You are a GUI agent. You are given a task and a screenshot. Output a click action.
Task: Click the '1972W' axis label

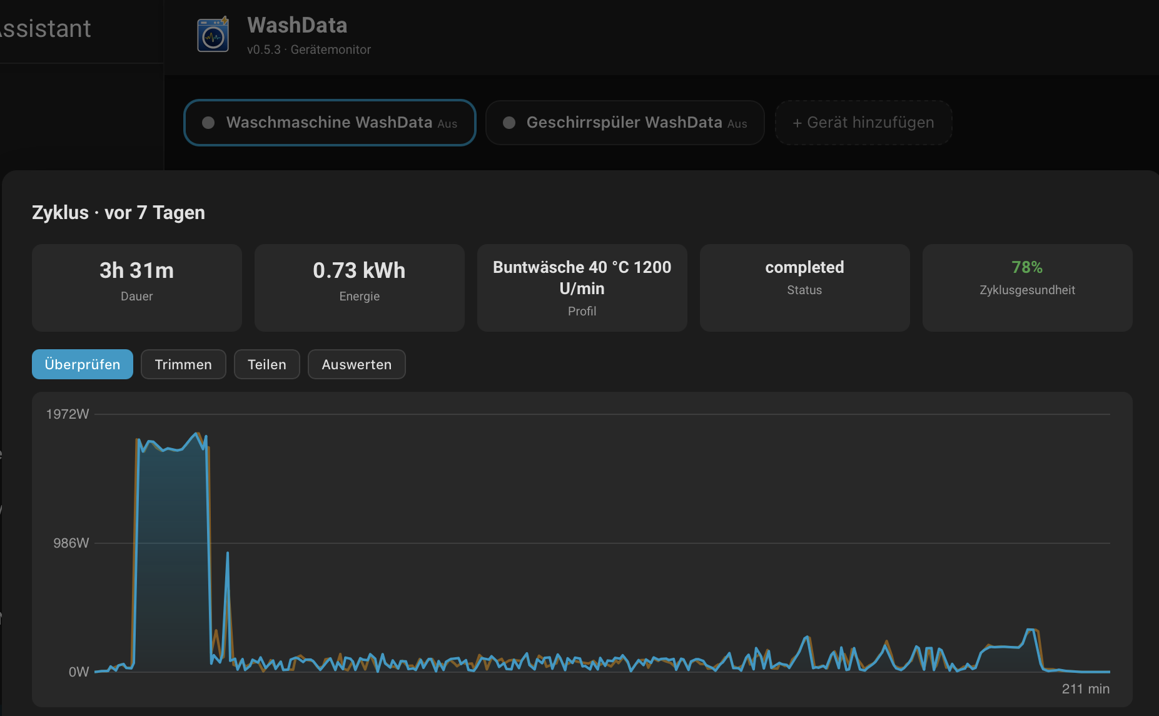click(x=68, y=414)
